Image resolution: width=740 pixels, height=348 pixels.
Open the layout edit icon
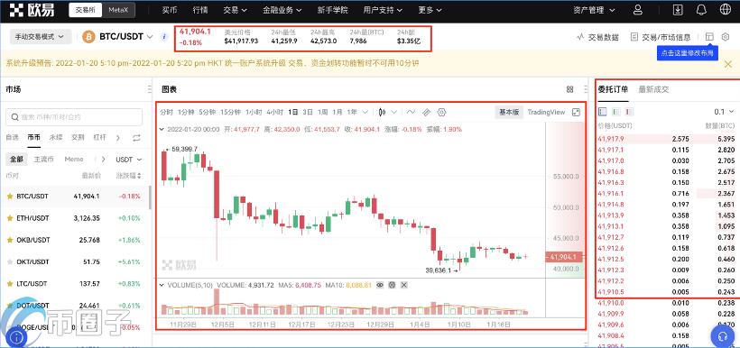click(708, 37)
